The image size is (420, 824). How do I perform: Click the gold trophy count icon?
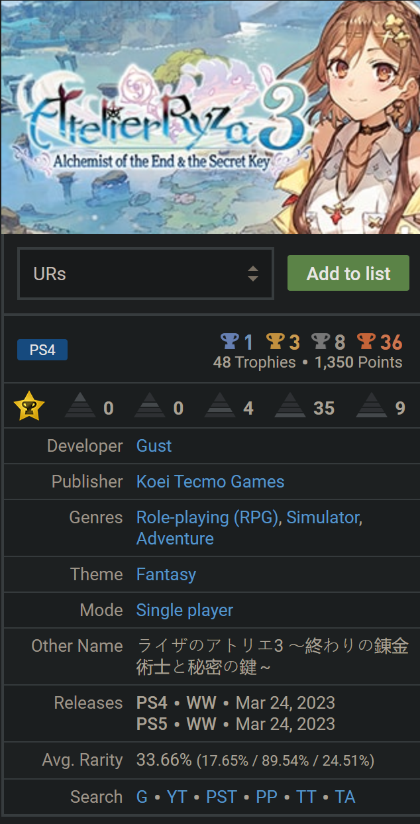click(x=275, y=341)
